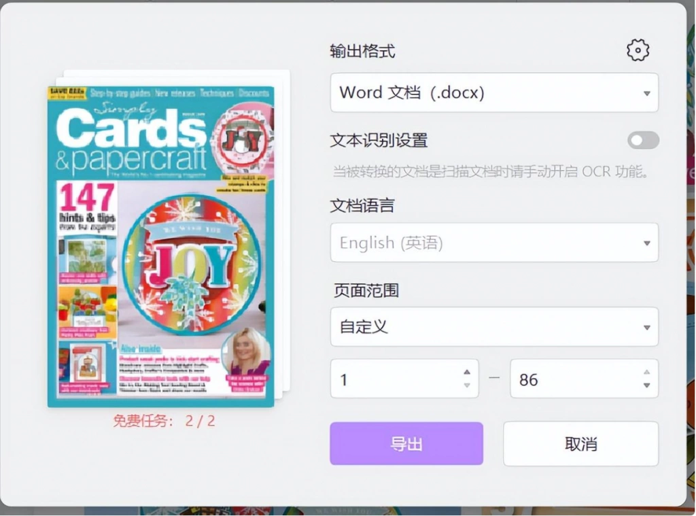Open the Word 文档 (.docx) format dropdown

(494, 92)
